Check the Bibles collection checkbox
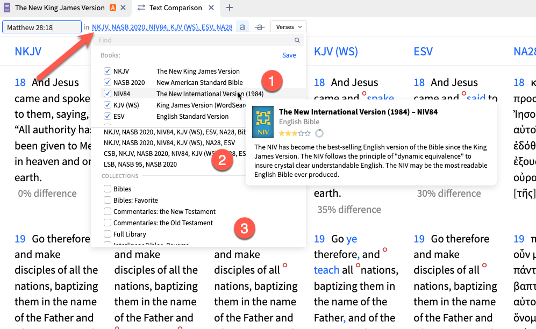 (x=108, y=189)
